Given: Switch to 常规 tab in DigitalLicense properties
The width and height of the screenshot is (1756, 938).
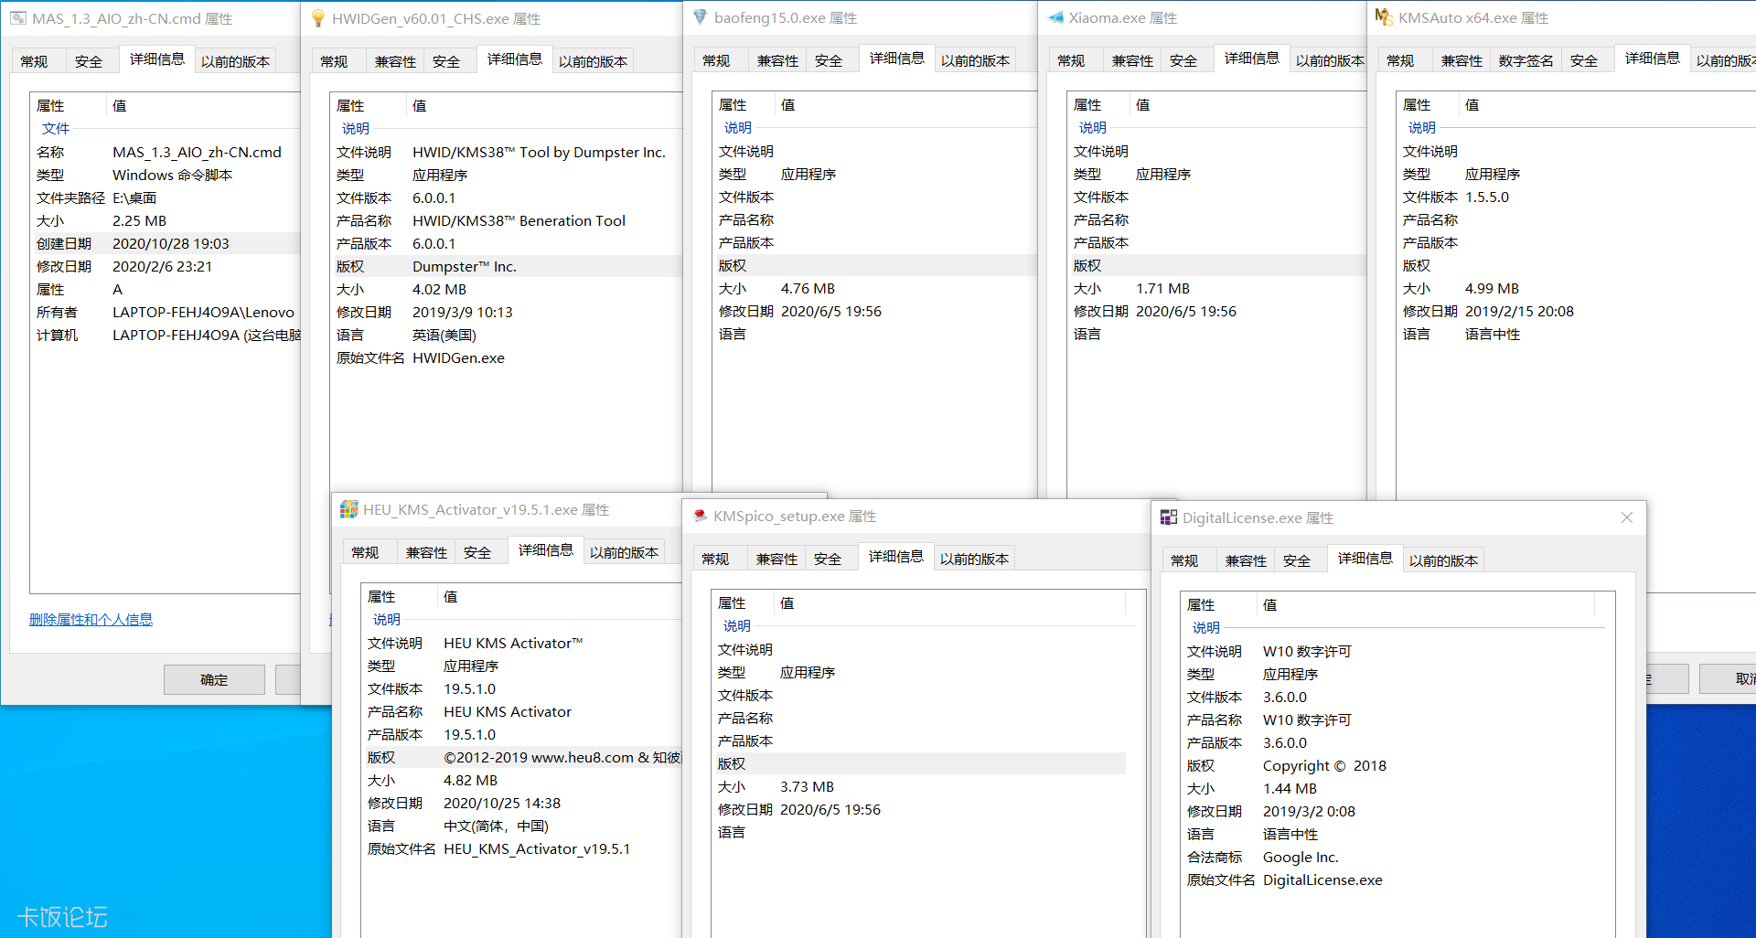Looking at the screenshot, I should coord(1183,560).
